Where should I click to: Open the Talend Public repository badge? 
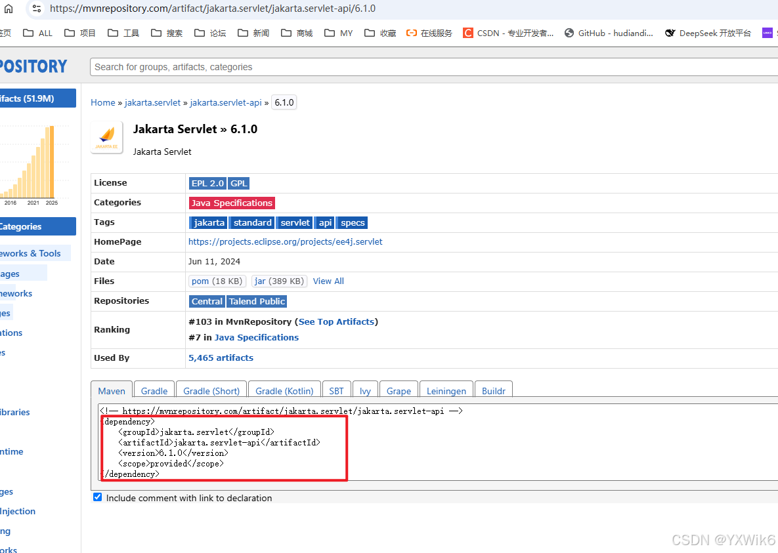[x=257, y=301]
